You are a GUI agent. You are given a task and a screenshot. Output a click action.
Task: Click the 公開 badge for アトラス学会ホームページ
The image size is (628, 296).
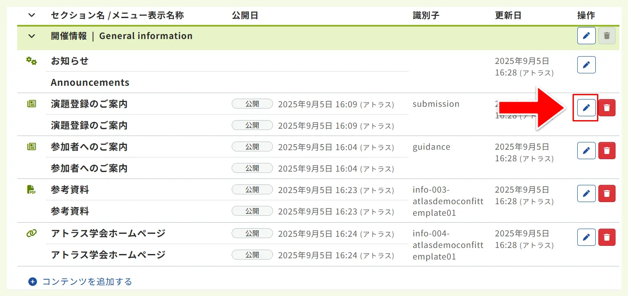(252, 233)
